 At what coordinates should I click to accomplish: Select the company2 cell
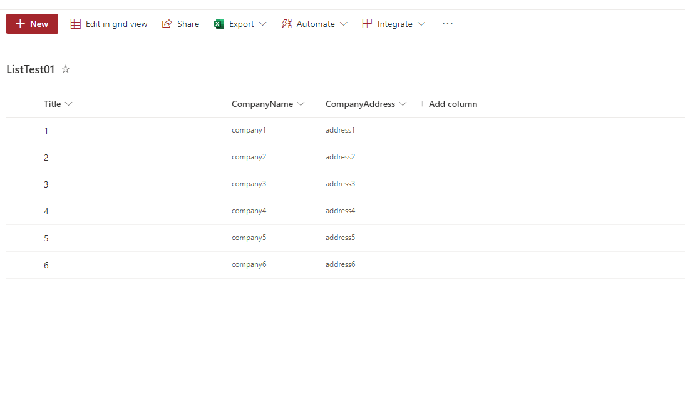249,157
